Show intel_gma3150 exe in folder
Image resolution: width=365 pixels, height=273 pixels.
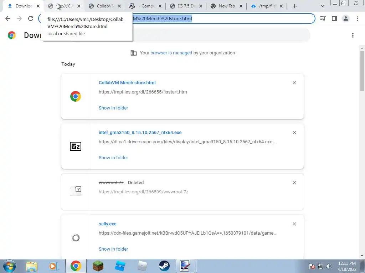click(x=113, y=157)
